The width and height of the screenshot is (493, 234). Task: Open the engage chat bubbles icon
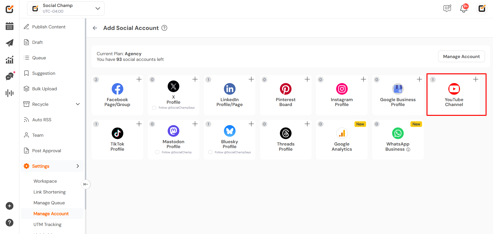[10, 76]
